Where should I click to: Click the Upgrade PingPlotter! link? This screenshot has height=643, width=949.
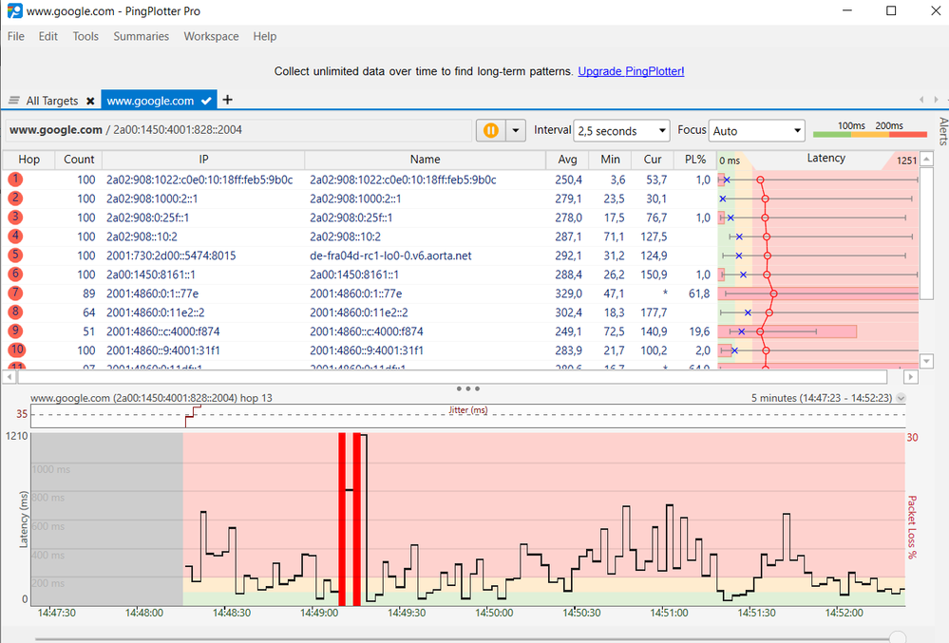pyautogui.click(x=631, y=71)
